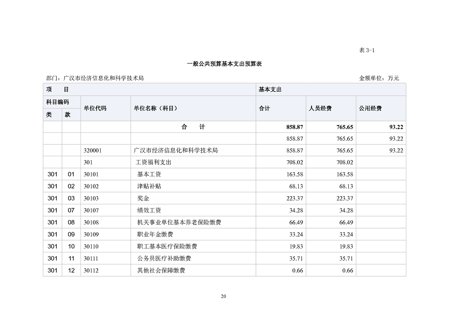Image resolution: width=461 pixels, height=326 pixels.
Task: Click the 奖金 row name
Action: tap(143, 199)
